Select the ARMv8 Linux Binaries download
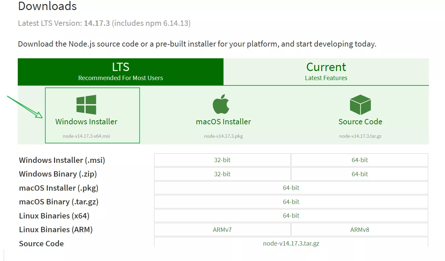The height and width of the screenshot is (261, 445). tap(359, 229)
